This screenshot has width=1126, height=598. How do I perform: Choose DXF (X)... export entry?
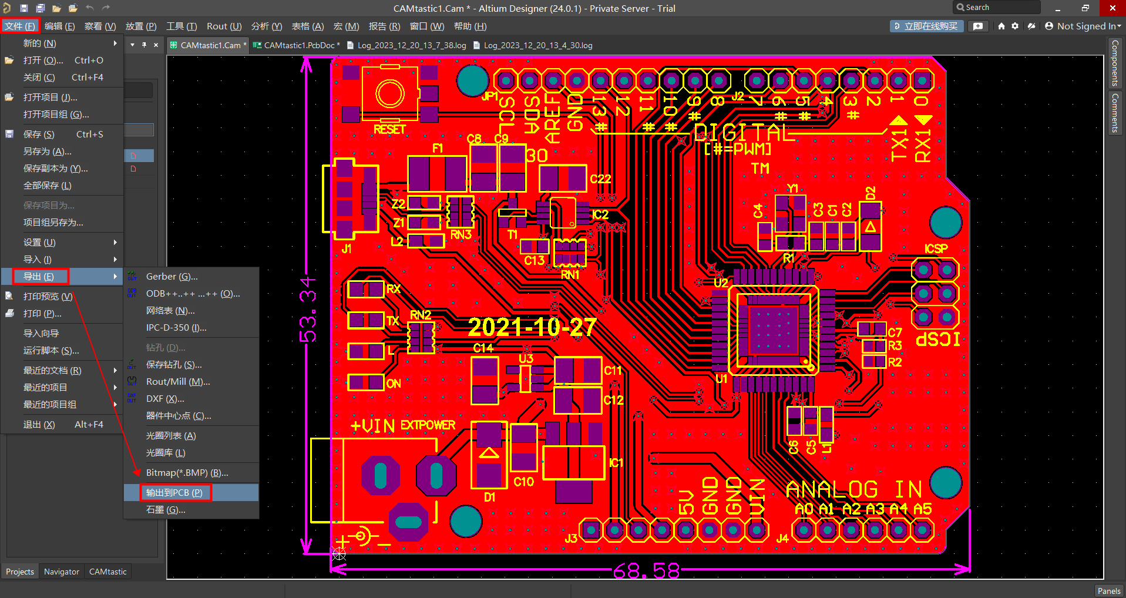coord(165,399)
